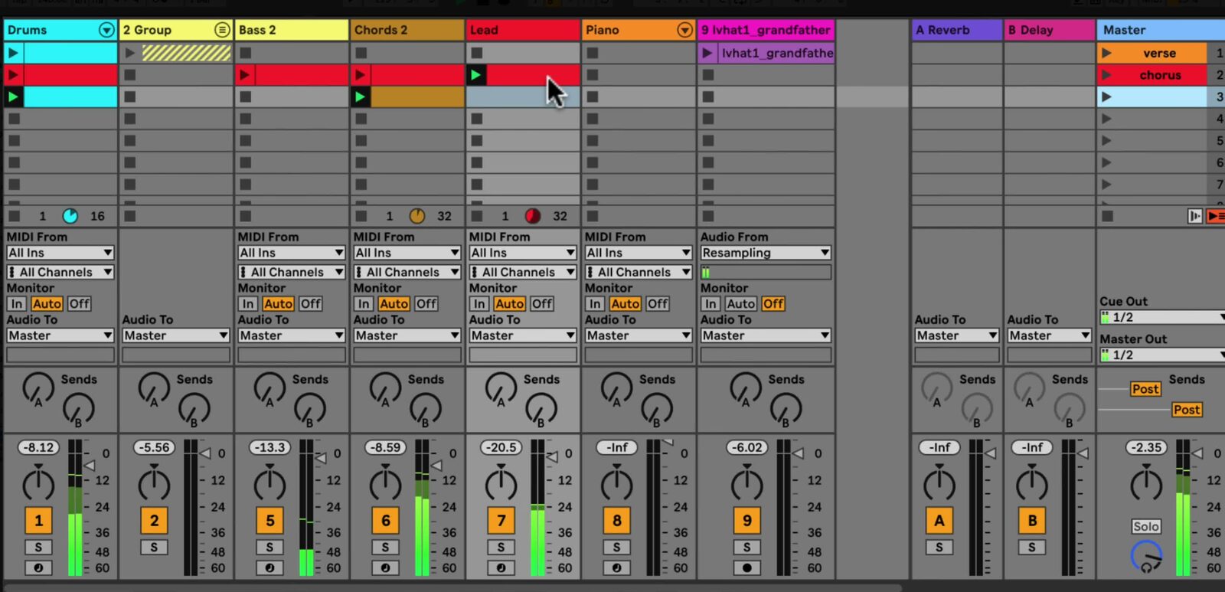This screenshot has height=592, width=1225.
Task: Stop clips in the Drums track
Action: (15, 216)
